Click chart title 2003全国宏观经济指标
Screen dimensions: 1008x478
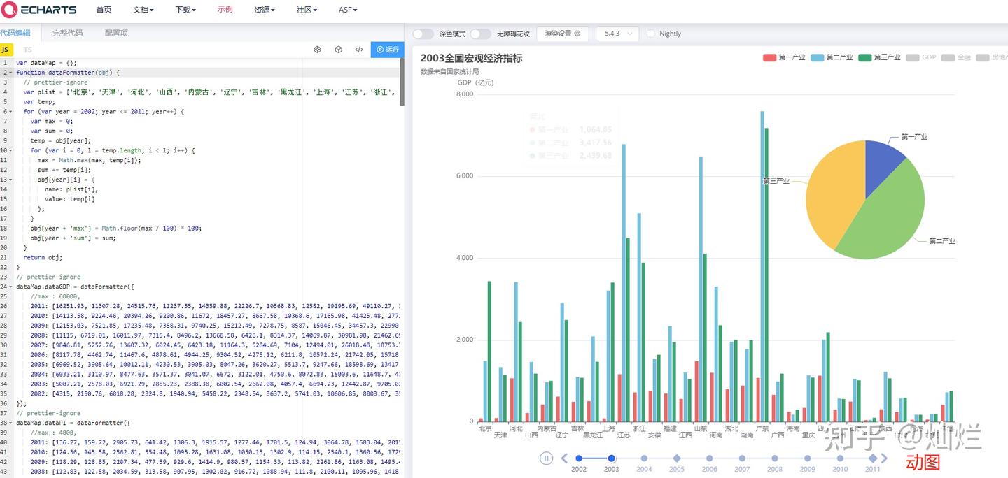pos(472,59)
